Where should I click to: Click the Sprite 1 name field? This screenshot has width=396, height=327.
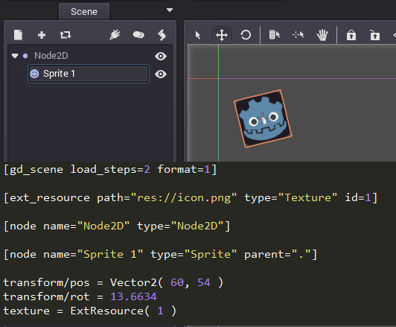click(89, 74)
